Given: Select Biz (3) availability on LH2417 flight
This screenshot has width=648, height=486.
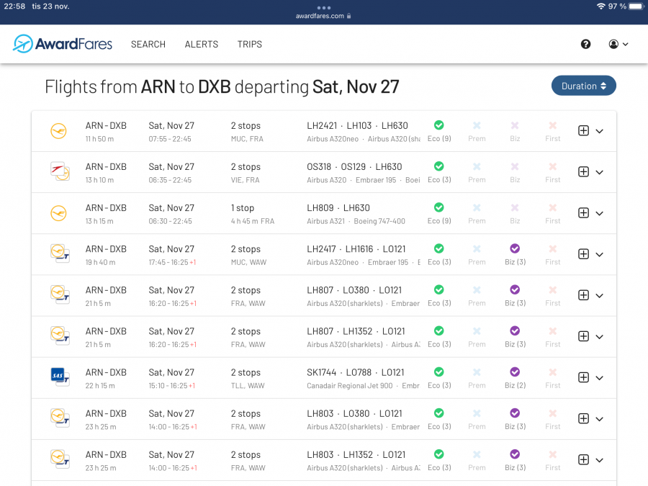Looking at the screenshot, I should point(515,255).
